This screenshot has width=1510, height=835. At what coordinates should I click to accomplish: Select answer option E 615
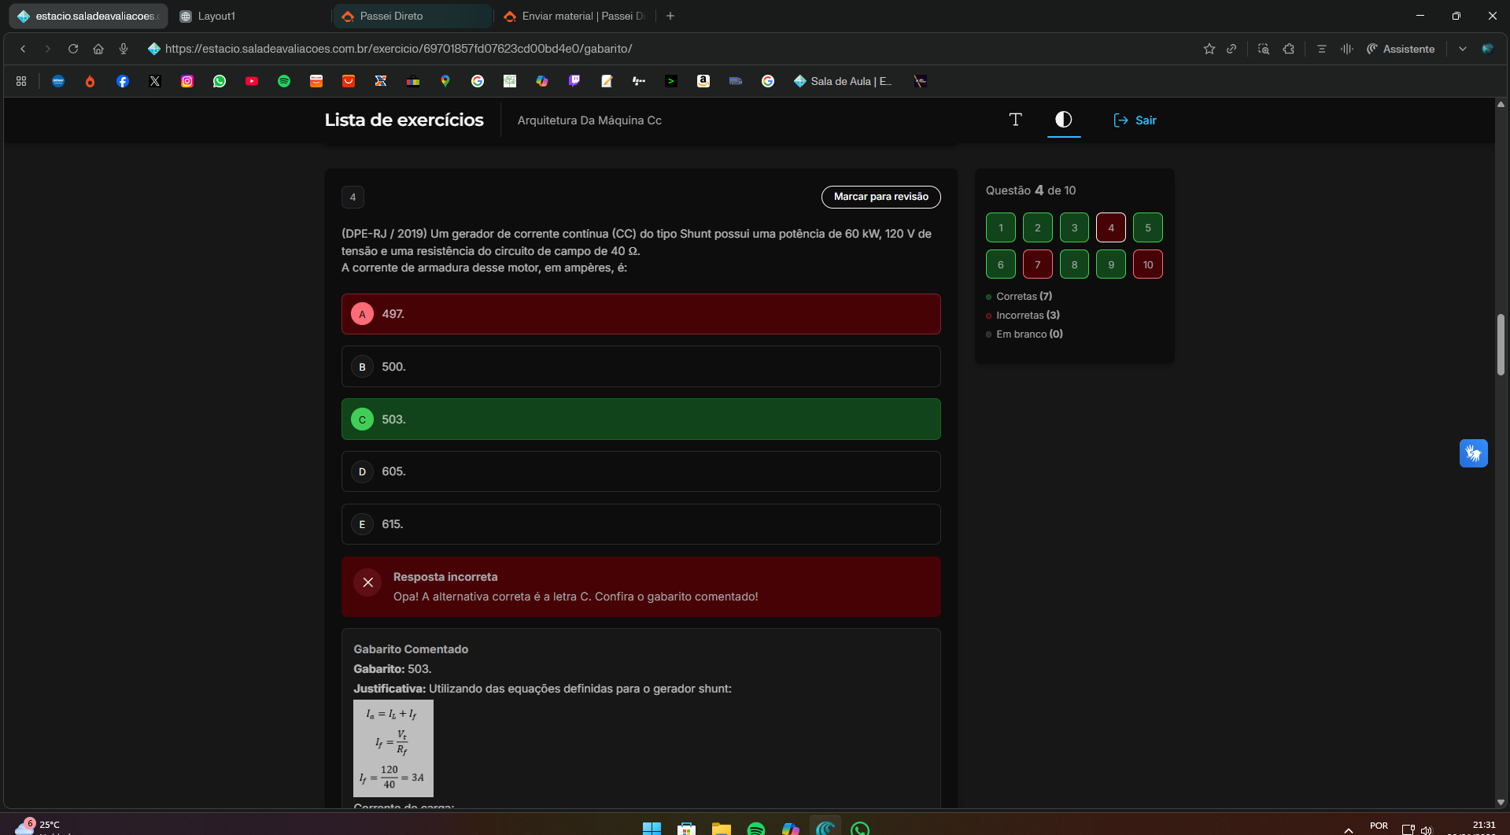click(641, 524)
